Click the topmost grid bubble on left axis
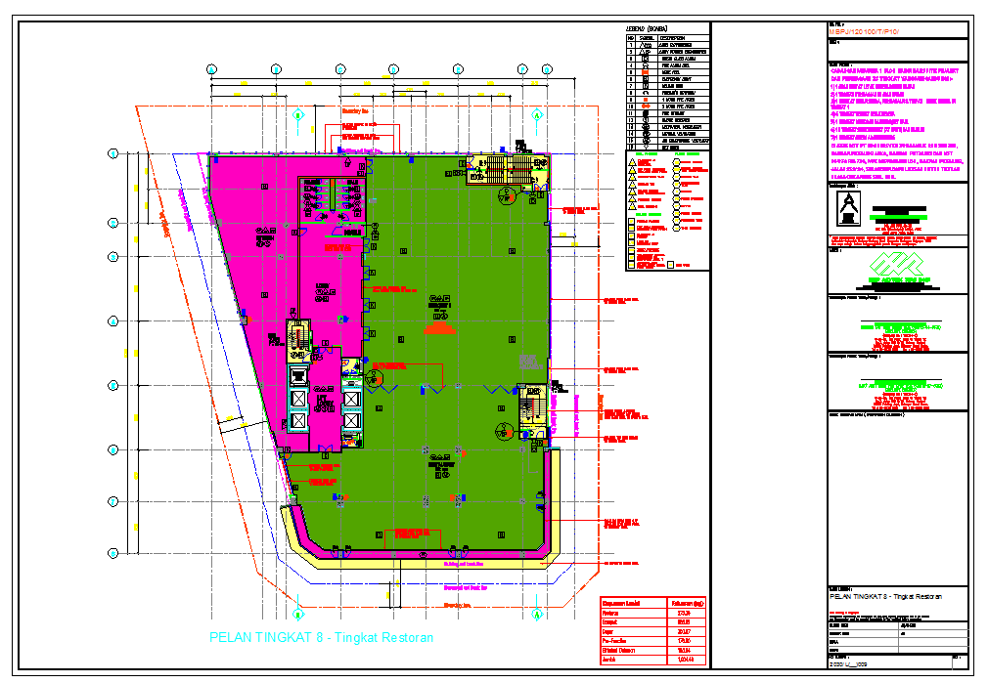The width and height of the screenshot is (988, 683). (x=112, y=153)
